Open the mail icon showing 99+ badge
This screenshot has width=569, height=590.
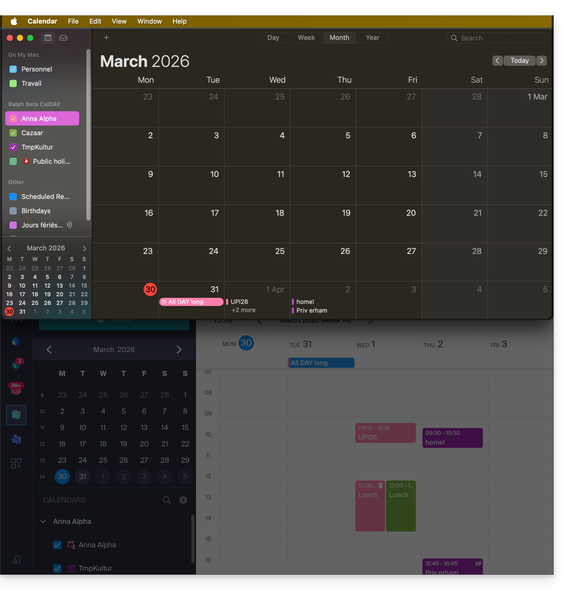pos(16,389)
